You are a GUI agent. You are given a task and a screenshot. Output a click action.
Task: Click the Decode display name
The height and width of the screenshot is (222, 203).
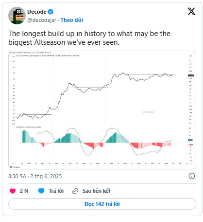[37, 12]
